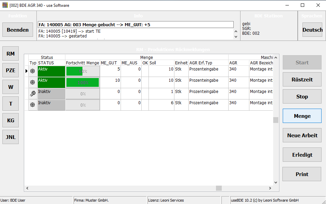Close the BDE AGR 340 window
This screenshot has height=204, width=326.
[x=318, y=5]
